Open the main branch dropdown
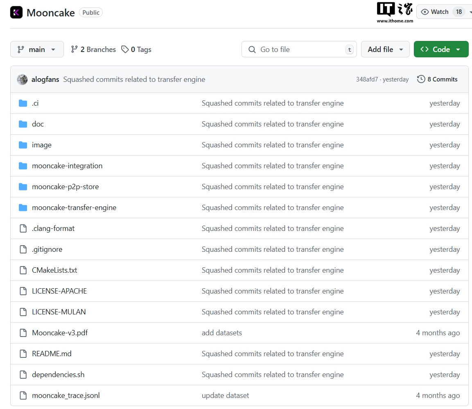Image resolution: width=472 pixels, height=409 pixels. 37,50
